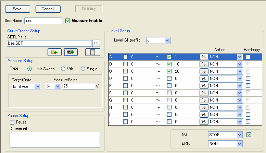Browse SETUP file with >> button

[x=96, y=43]
